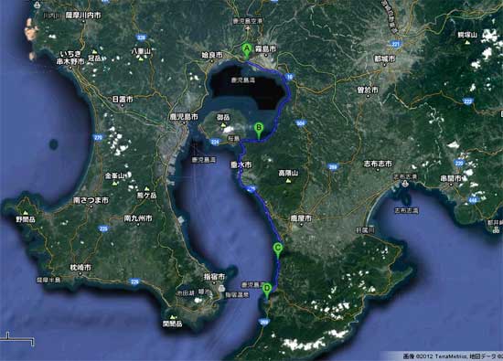This screenshot has width=503, height=361.
Task: Click the 御岳 mountain peak icon
Action: 223,125
